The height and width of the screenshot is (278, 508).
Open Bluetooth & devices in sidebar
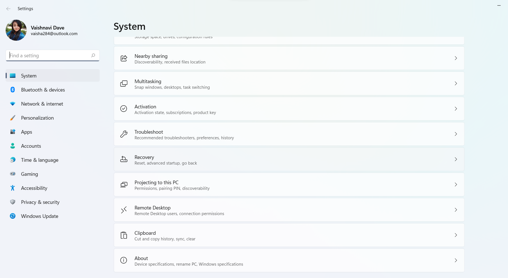pos(43,90)
